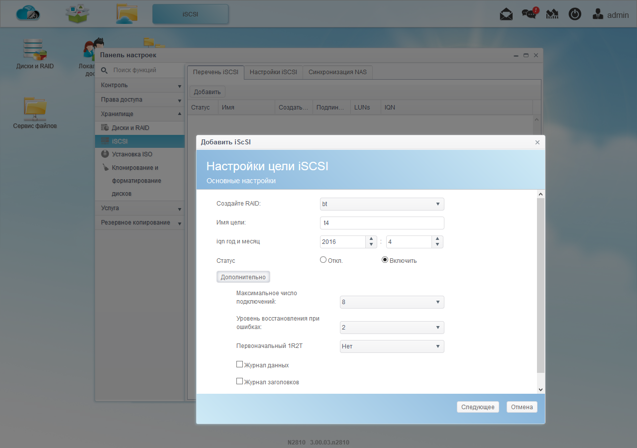Open the cloud icon in top bar
The width and height of the screenshot is (637, 448).
point(28,14)
